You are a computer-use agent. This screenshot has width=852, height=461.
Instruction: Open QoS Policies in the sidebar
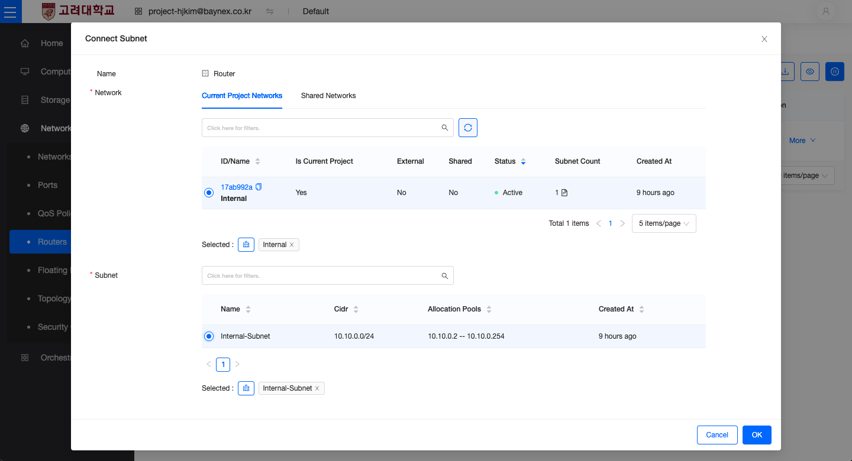pos(54,213)
